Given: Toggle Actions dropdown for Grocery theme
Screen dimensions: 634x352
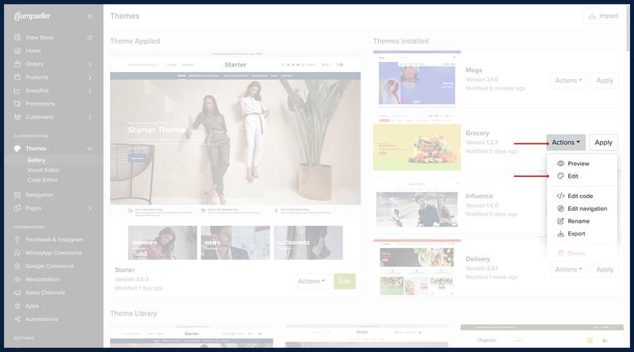Looking at the screenshot, I should [x=566, y=143].
